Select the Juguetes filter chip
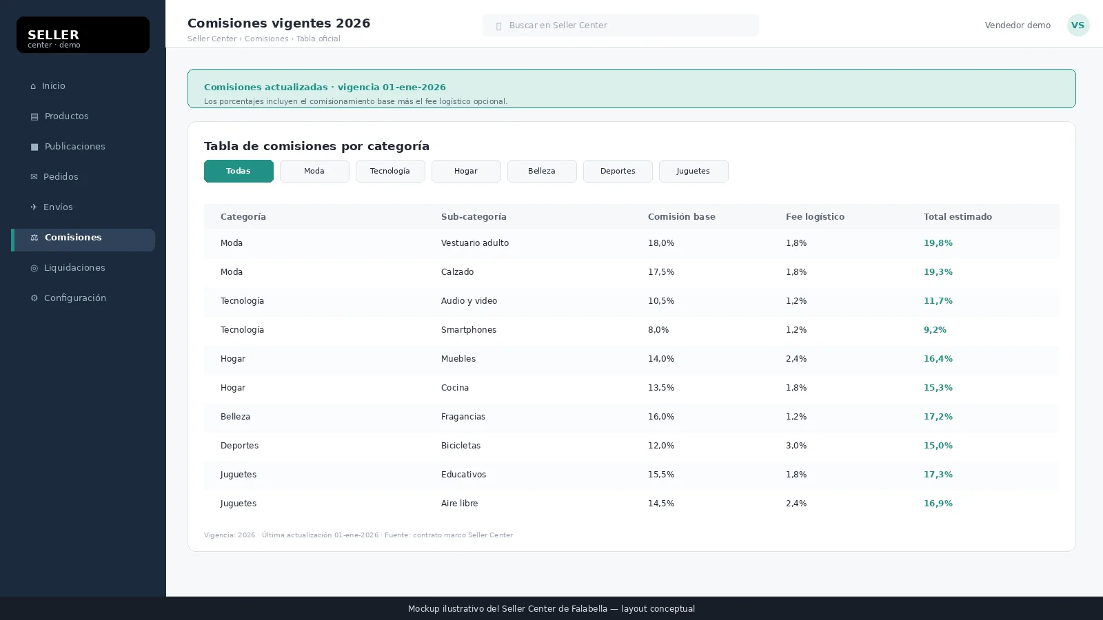 [694, 171]
